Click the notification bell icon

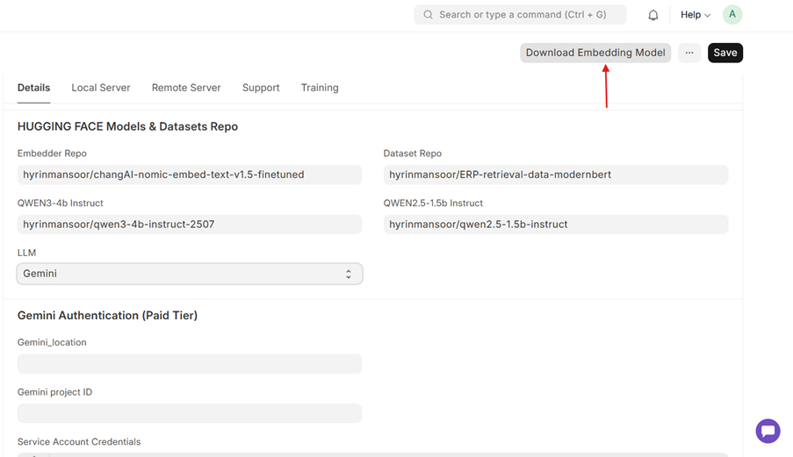coord(653,15)
